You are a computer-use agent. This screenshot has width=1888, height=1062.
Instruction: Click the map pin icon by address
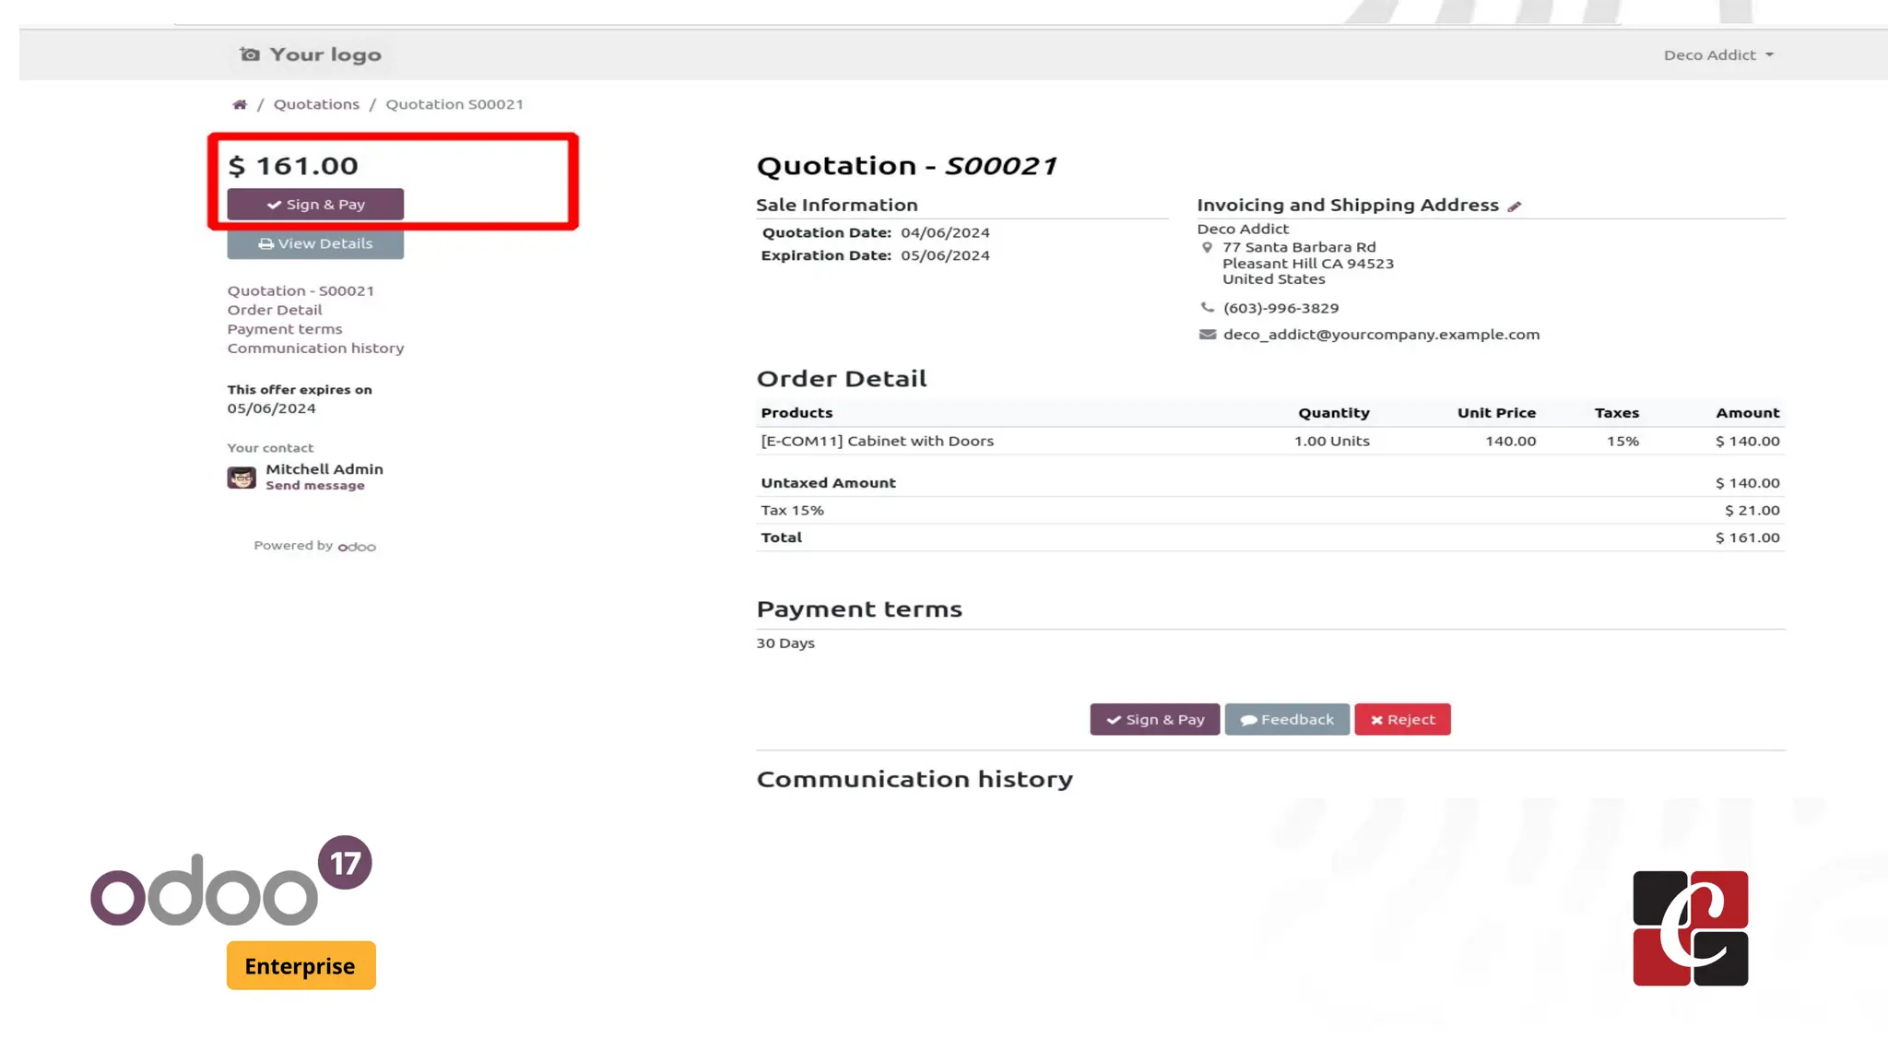(x=1207, y=247)
